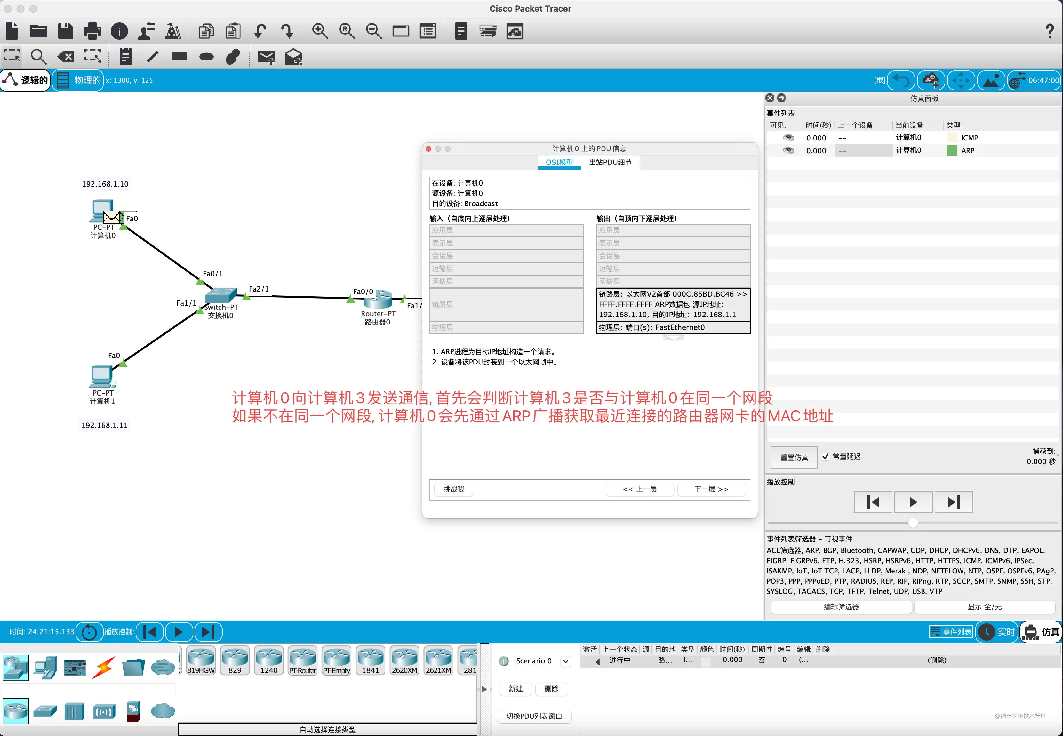1063x736 pixels.
Task: Select the Draw Rectangle tool
Action: click(180, 57)
